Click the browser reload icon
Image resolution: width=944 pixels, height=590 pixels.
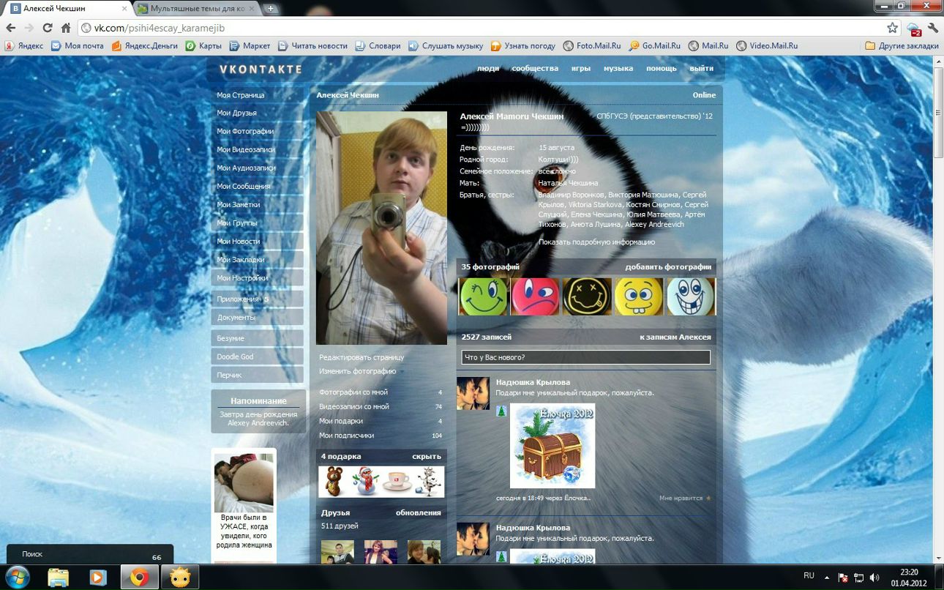(x=48, y=28)
